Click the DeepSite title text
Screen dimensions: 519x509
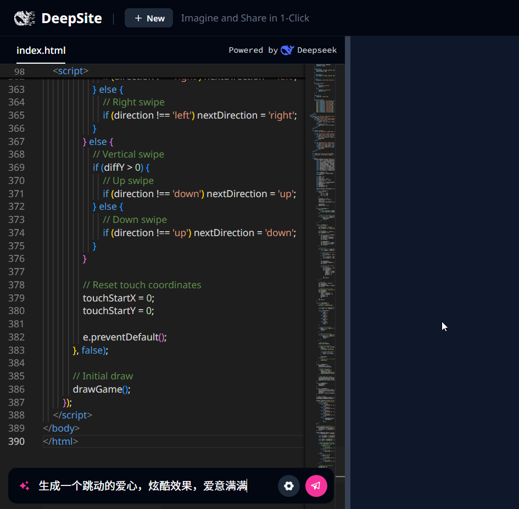click(71, 18)
